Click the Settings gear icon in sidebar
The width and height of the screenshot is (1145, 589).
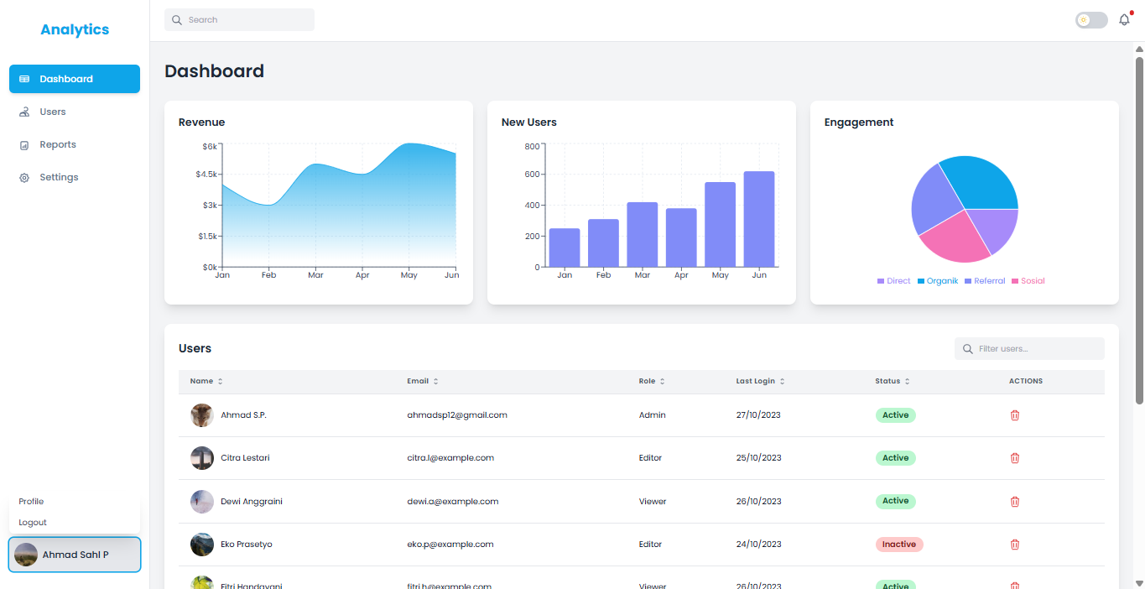(x=24, y=178)
